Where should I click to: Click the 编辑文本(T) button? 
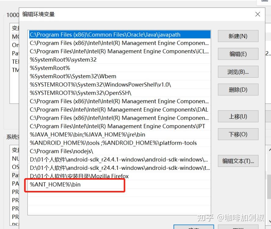click(x=238, y=161)
